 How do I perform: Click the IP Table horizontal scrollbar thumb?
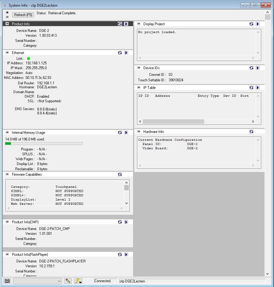pos(173,122)
